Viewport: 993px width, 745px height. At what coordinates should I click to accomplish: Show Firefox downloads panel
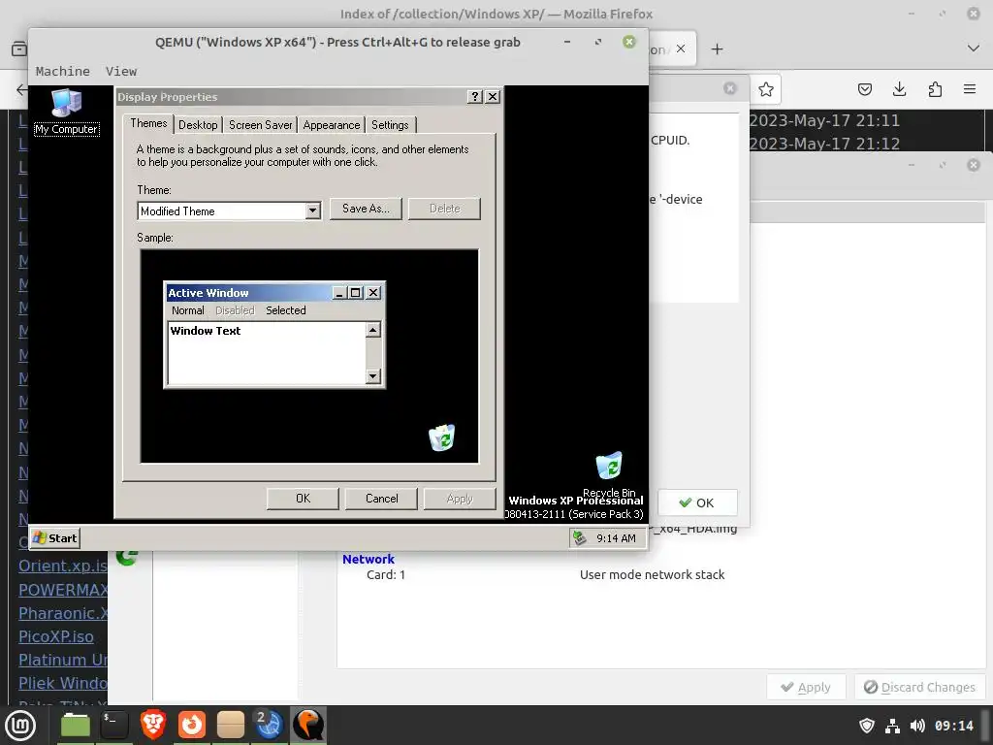coord(899,89)
